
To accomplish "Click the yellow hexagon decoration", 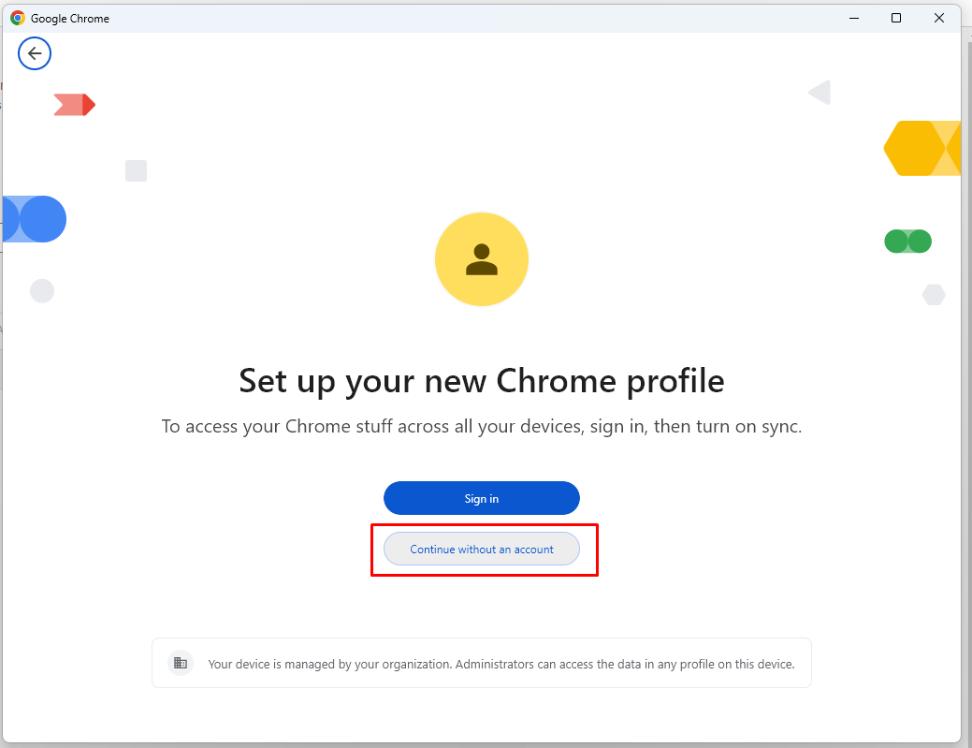I will tap(922, 148).
